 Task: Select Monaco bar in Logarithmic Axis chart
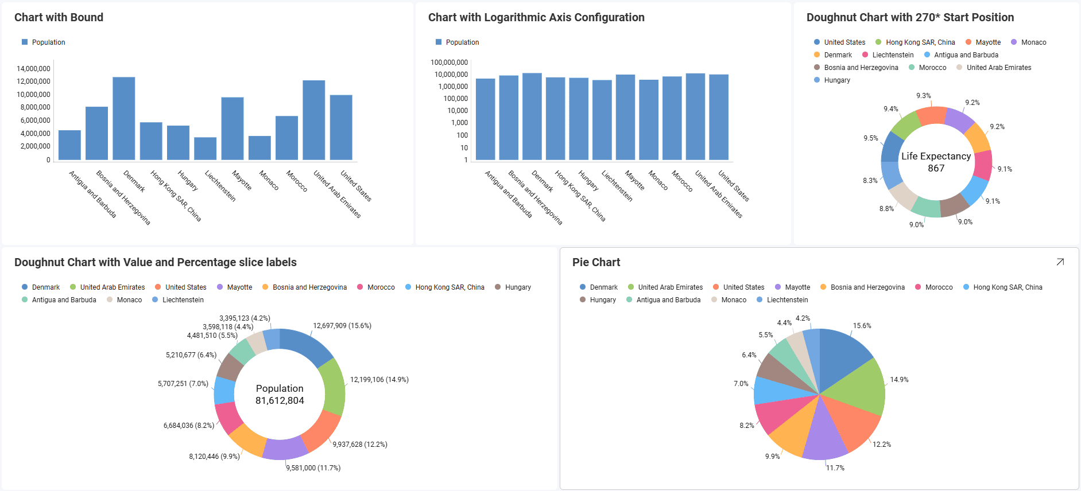tap(649, 120)
